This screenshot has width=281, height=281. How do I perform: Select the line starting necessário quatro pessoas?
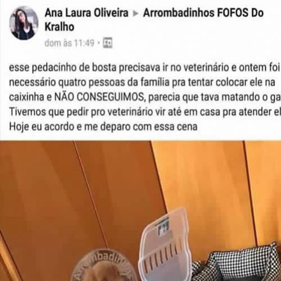click(142, 83)
